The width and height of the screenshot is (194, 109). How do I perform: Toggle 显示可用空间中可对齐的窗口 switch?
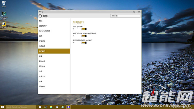(84, 43)
